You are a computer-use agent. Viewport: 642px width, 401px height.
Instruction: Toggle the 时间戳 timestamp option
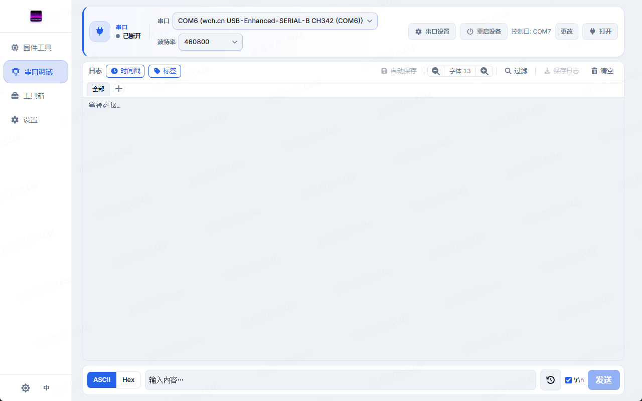pyautogui.click(x=125, y=71)
